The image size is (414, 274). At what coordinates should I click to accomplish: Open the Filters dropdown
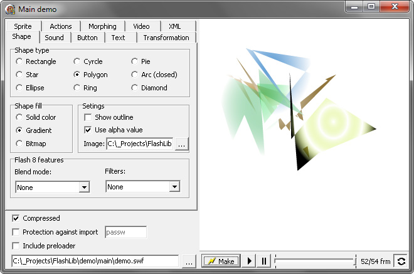pos(174,187)
